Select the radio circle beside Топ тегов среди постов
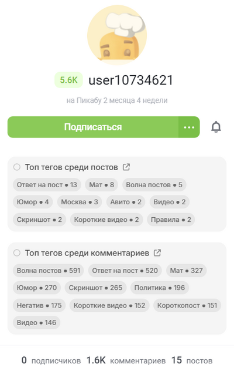 tap(17, 167)
